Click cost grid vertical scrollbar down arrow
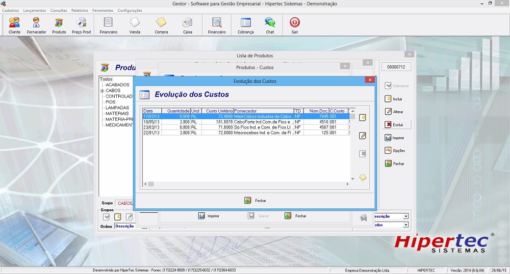Screen dimensions: 510x274 353,178
